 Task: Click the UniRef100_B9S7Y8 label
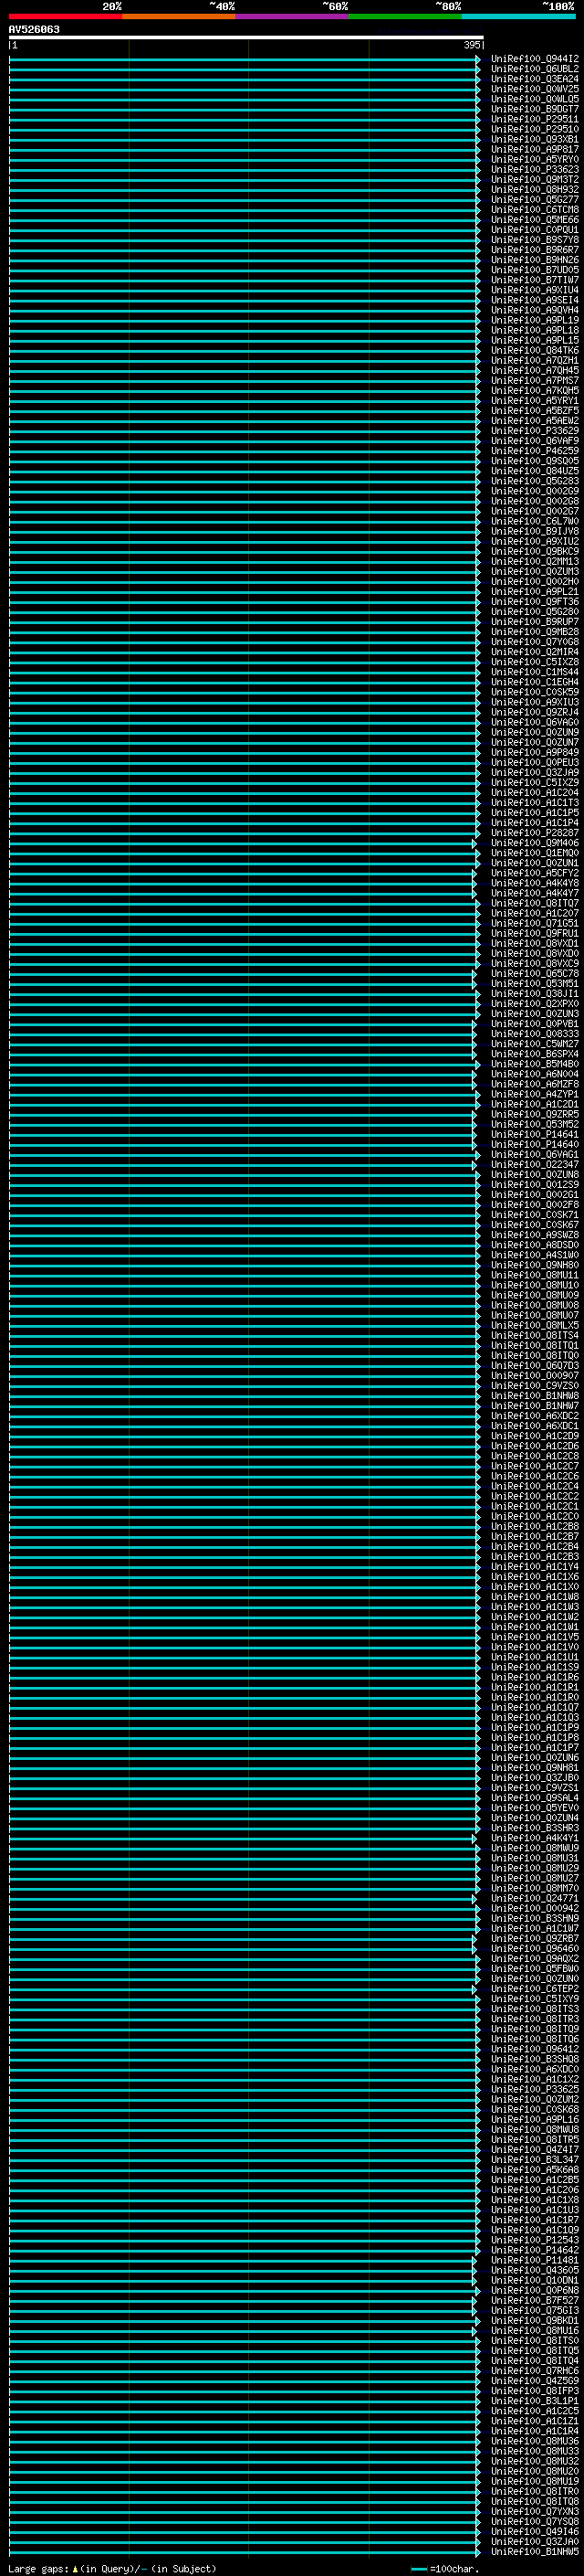(x=535, y=240)
